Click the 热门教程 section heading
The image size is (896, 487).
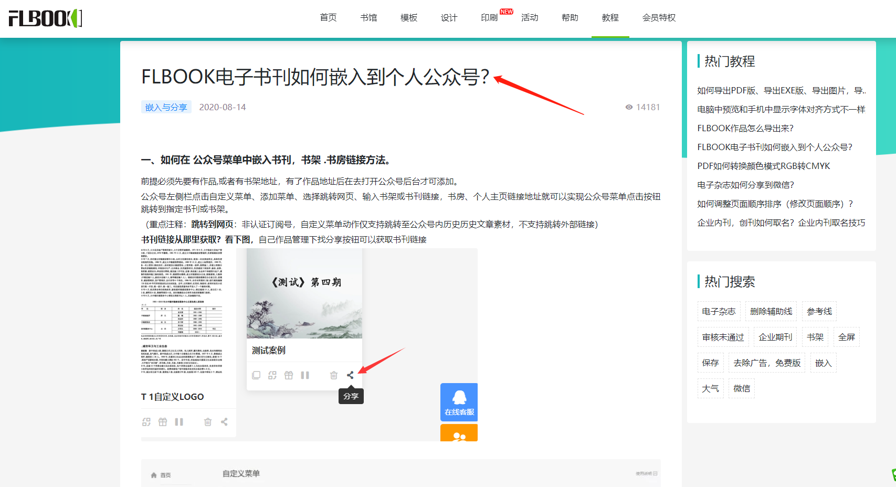730,61
